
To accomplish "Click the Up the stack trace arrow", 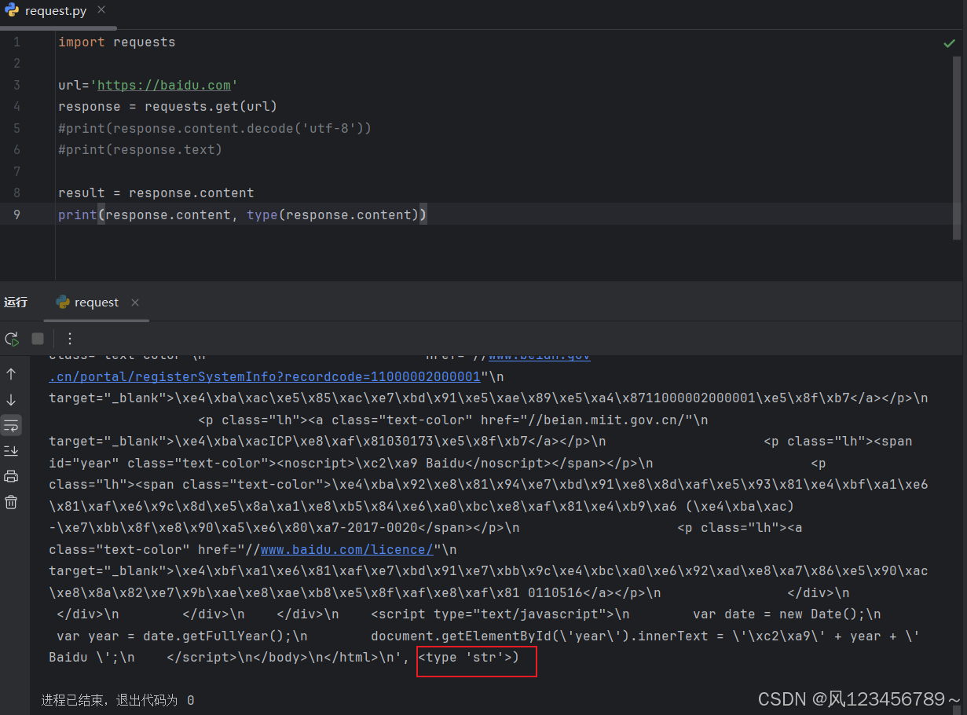I will [x=11, y=374].
